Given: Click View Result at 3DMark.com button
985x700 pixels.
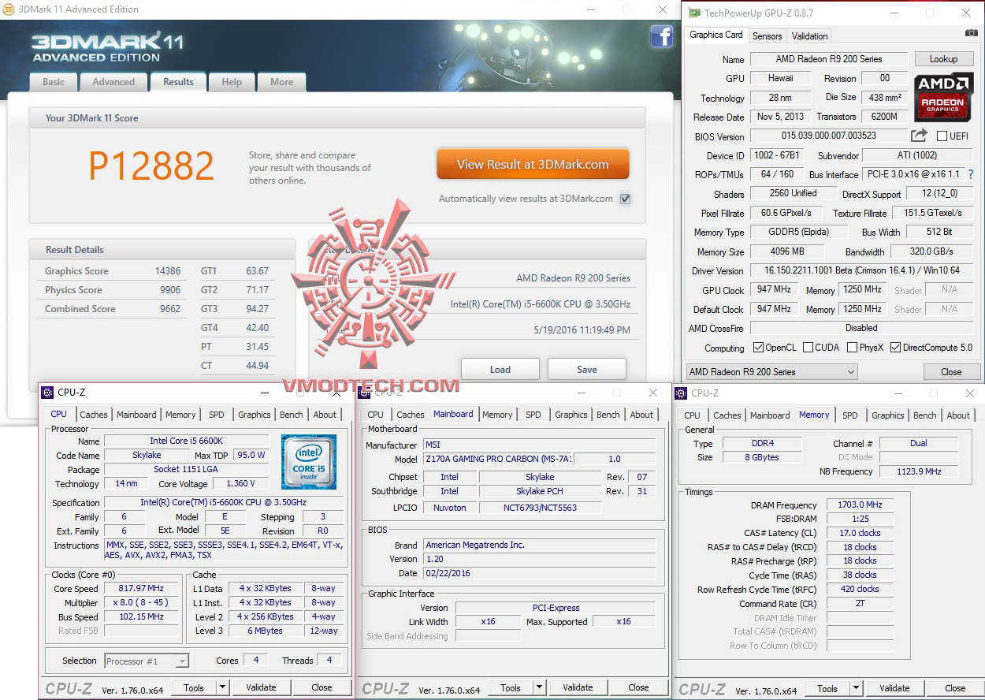Looking at the screenshot, I should coord(533,165).
